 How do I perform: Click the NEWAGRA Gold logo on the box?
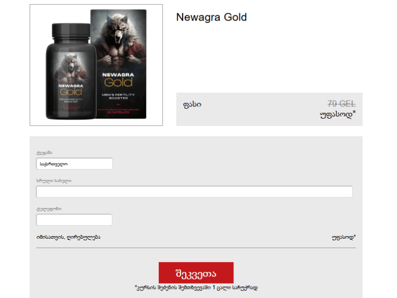(x=118, y=78)
